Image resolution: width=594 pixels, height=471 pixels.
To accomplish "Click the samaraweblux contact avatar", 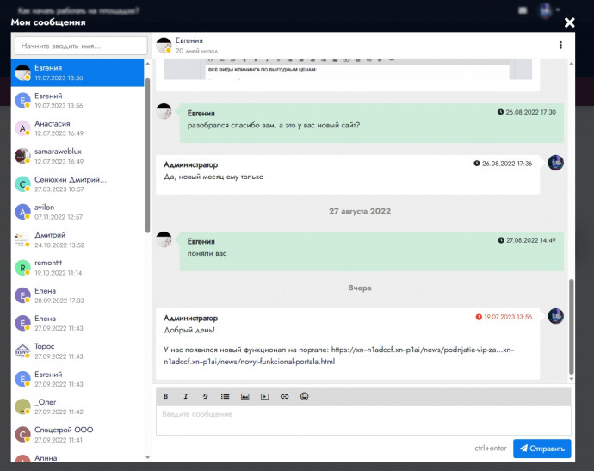I will [22, 156].
